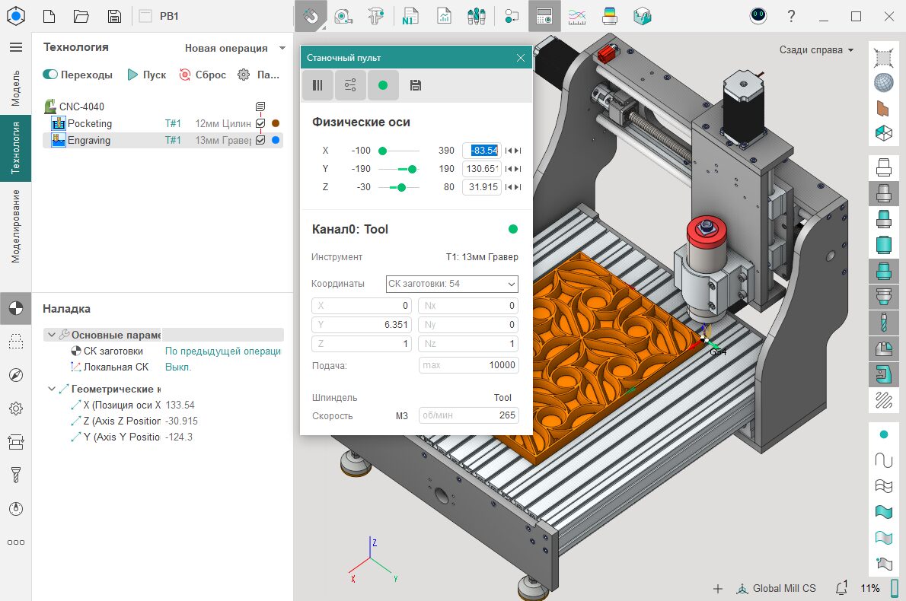Click the X axis value input field
This screenshot has width=906, height=601.
coord(483,151)
